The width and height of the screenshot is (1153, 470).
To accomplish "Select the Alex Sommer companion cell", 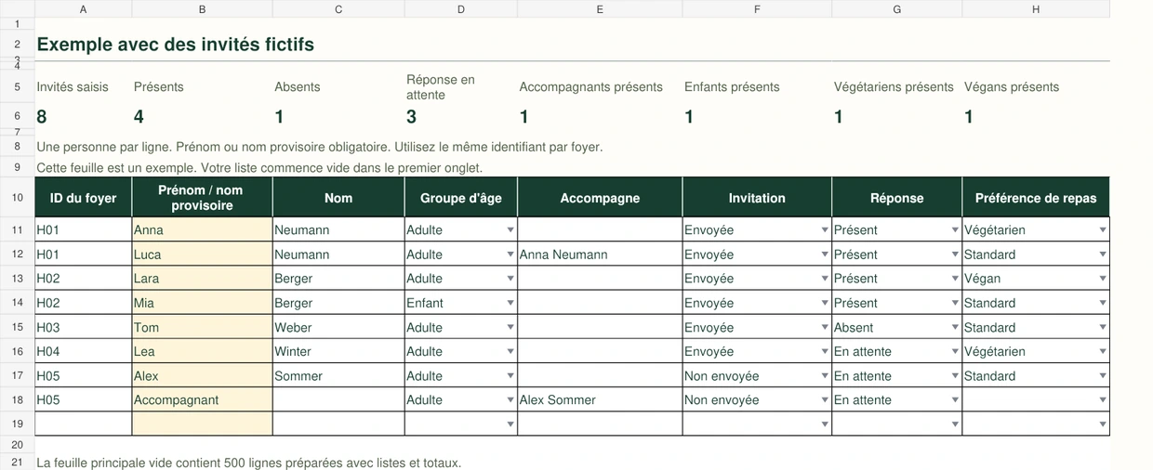I will 600,400.
